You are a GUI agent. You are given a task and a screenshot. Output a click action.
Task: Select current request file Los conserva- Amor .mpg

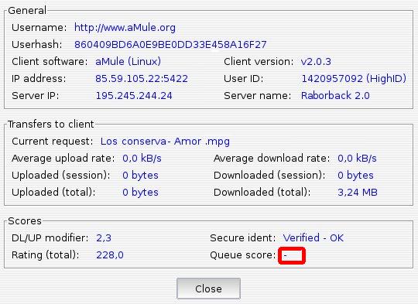point(165,142)
